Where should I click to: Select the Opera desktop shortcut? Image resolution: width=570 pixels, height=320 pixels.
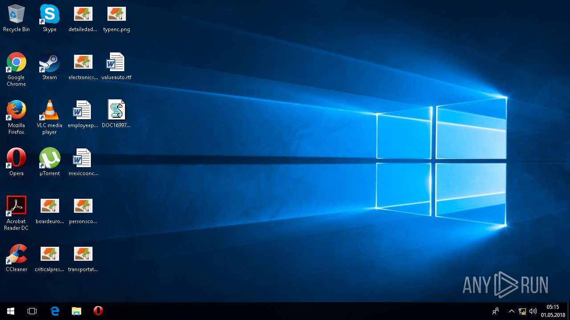click(x=16, y=163)
